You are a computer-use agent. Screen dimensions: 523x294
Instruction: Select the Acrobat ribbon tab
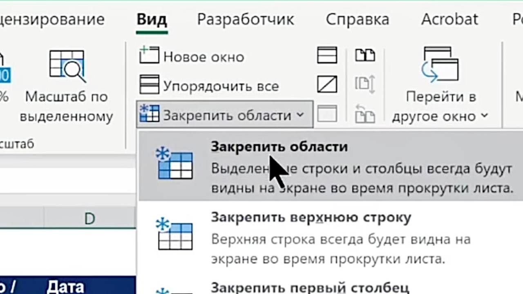point(450,19)
